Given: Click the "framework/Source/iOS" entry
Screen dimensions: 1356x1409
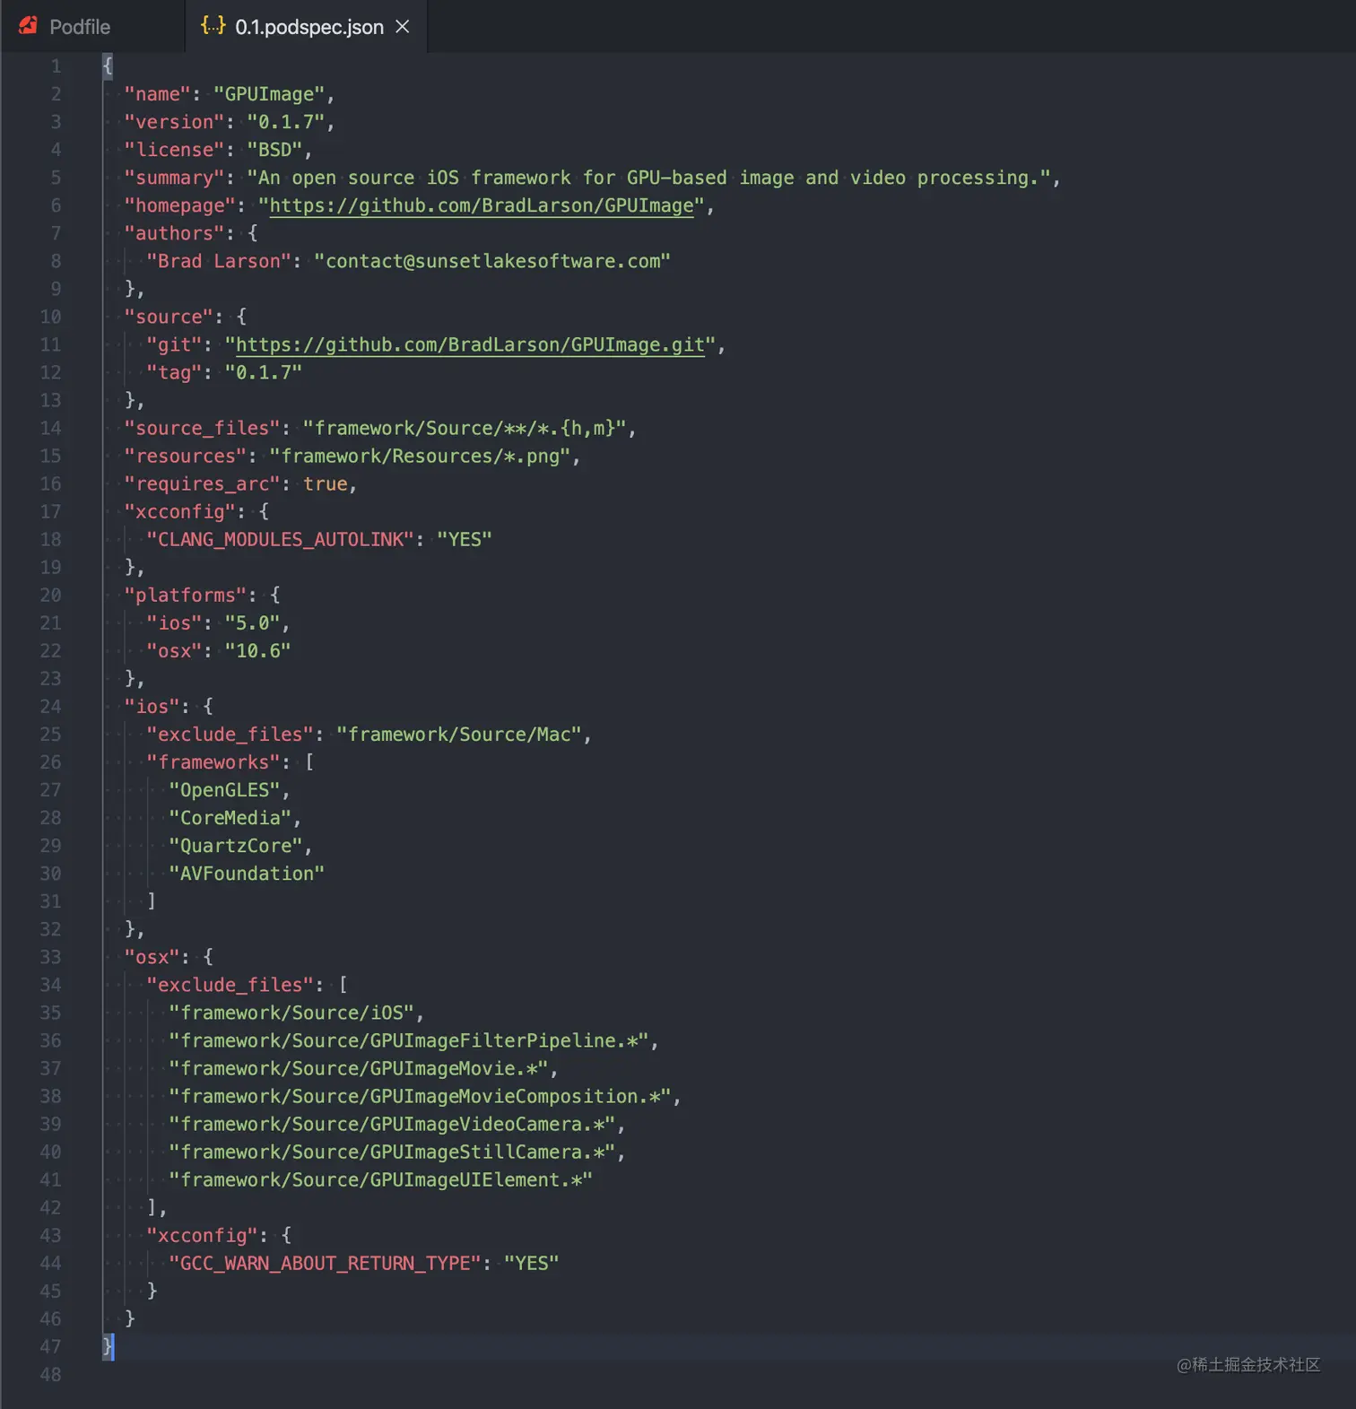Looking at the screenshot, I should pos(291,1013).
